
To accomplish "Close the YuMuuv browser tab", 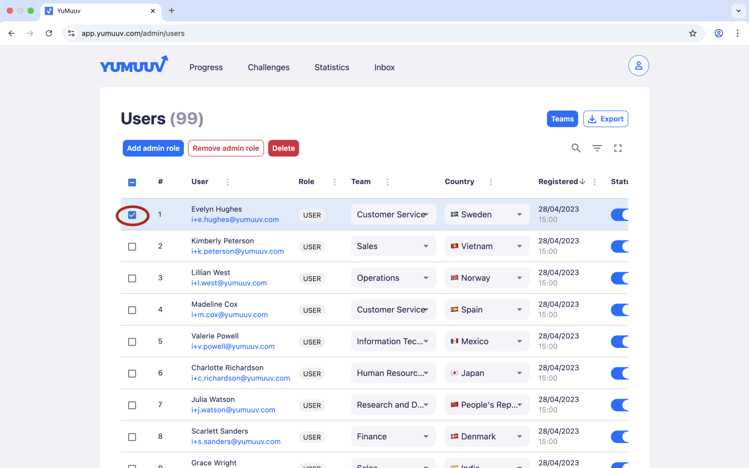I will point(153,11).
